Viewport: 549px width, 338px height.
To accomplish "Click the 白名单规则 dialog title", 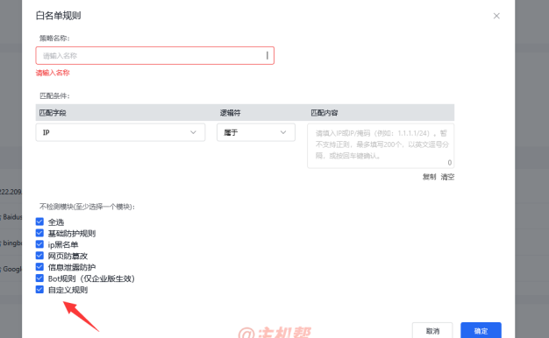I will [59, 16].
